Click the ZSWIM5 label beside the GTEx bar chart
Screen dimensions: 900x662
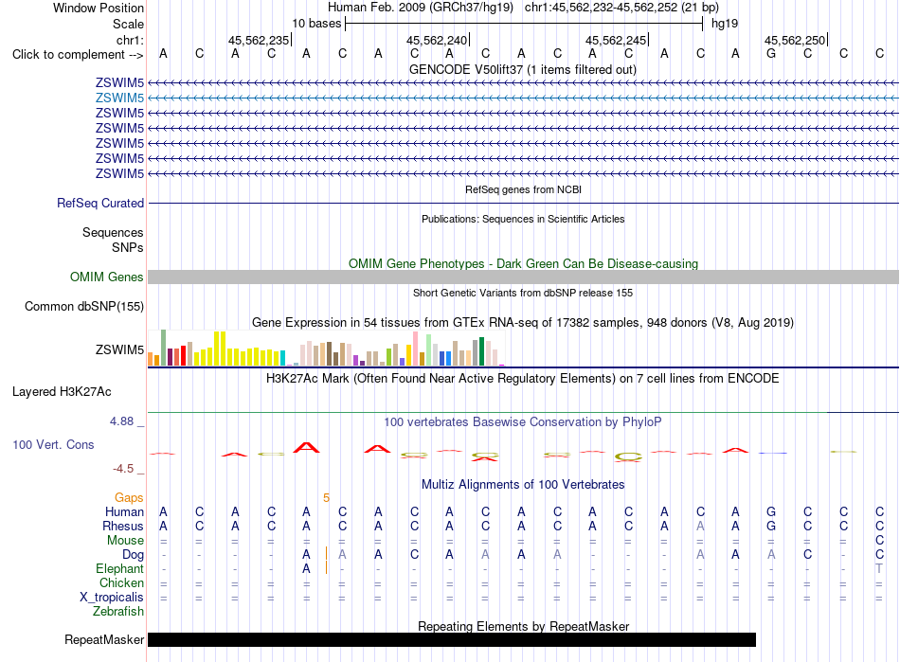coord(119,349)
